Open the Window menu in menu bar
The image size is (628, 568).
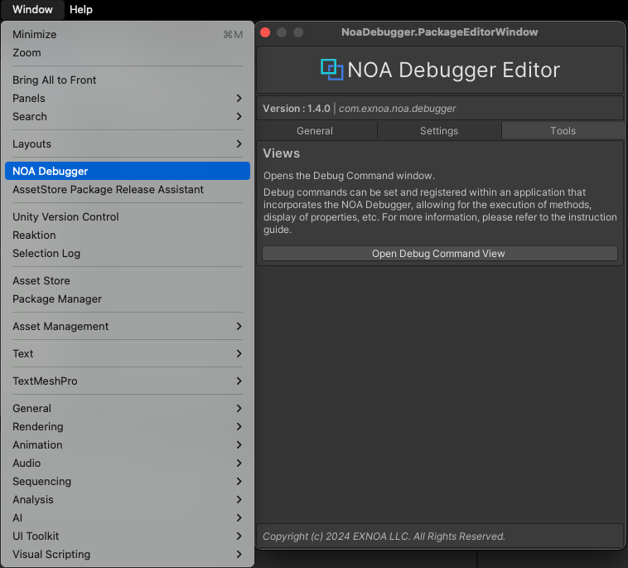tap(32, 9)
